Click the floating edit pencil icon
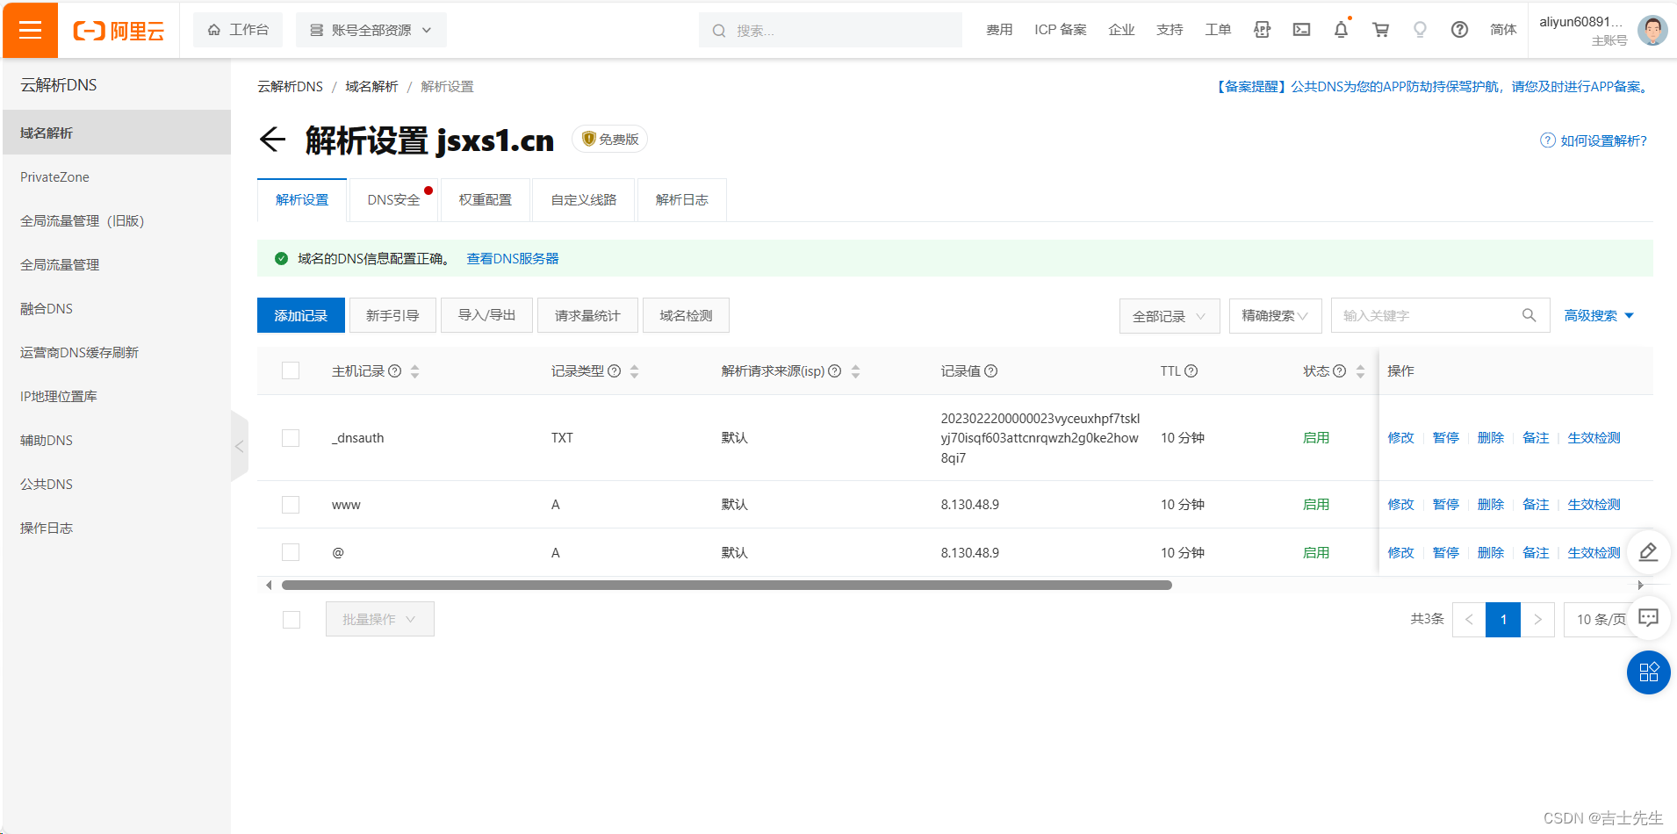Viewport: 1677px width, 834px height. pos(1649,552)
